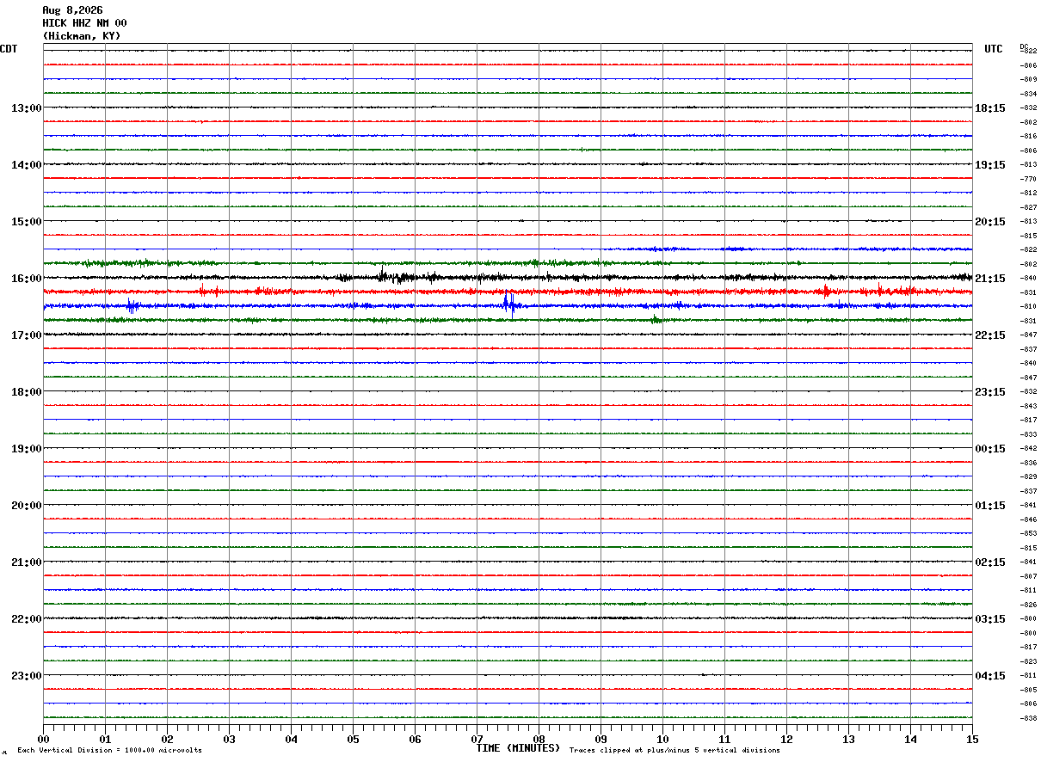Click the 'Each Vertical Division = 1000.00 microvolts' note
The height and width of the screenshot is (762, 1041).
click(x=109, y=751)
